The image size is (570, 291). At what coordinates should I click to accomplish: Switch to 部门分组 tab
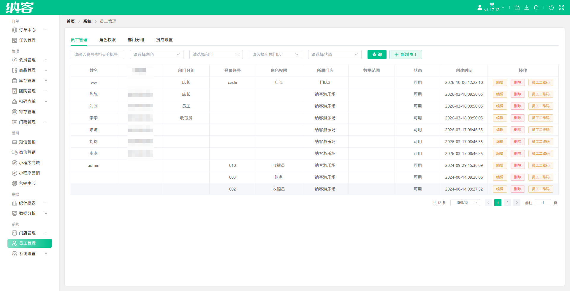[136, 40]
